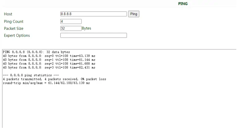
Task: Click the Packet Size label
Action: [x=14, y=29]
